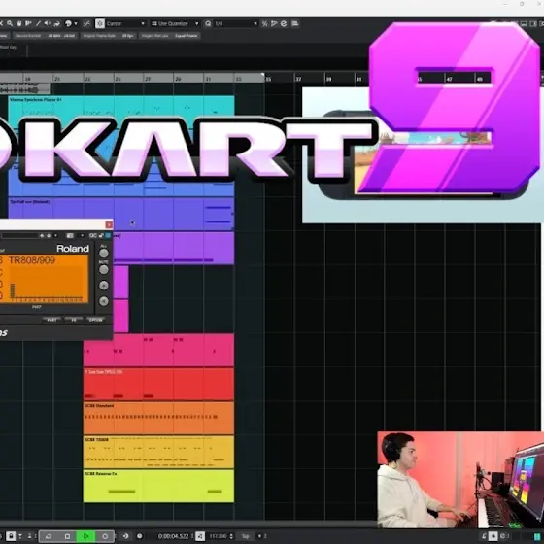The image size is (544, 544).
Task: Click the Project Frame Rate status field
Action: 108,36
